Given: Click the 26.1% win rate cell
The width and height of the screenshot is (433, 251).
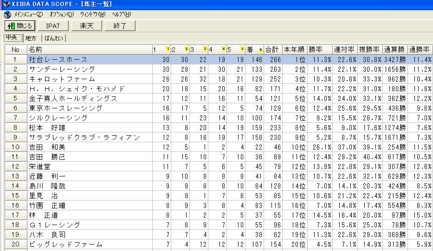Looking at the screenshot, I should tap(320, 147).
